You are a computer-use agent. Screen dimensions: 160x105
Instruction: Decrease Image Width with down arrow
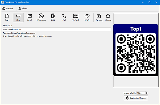146,94
